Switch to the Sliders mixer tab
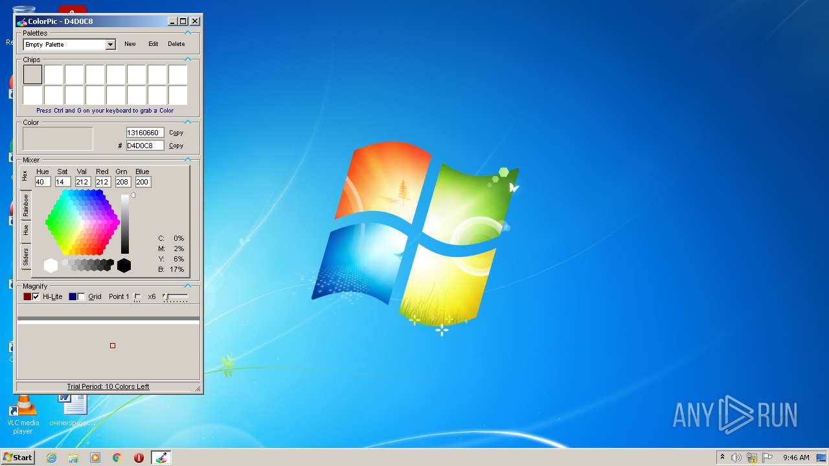The width and height of the screenshot is (829, 466). [x=26, y=256]
